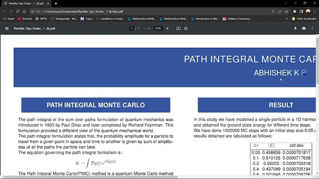This screenshot has width=319, height=179.
Task: Print the PDF document
Action: [x=304, y=28]
